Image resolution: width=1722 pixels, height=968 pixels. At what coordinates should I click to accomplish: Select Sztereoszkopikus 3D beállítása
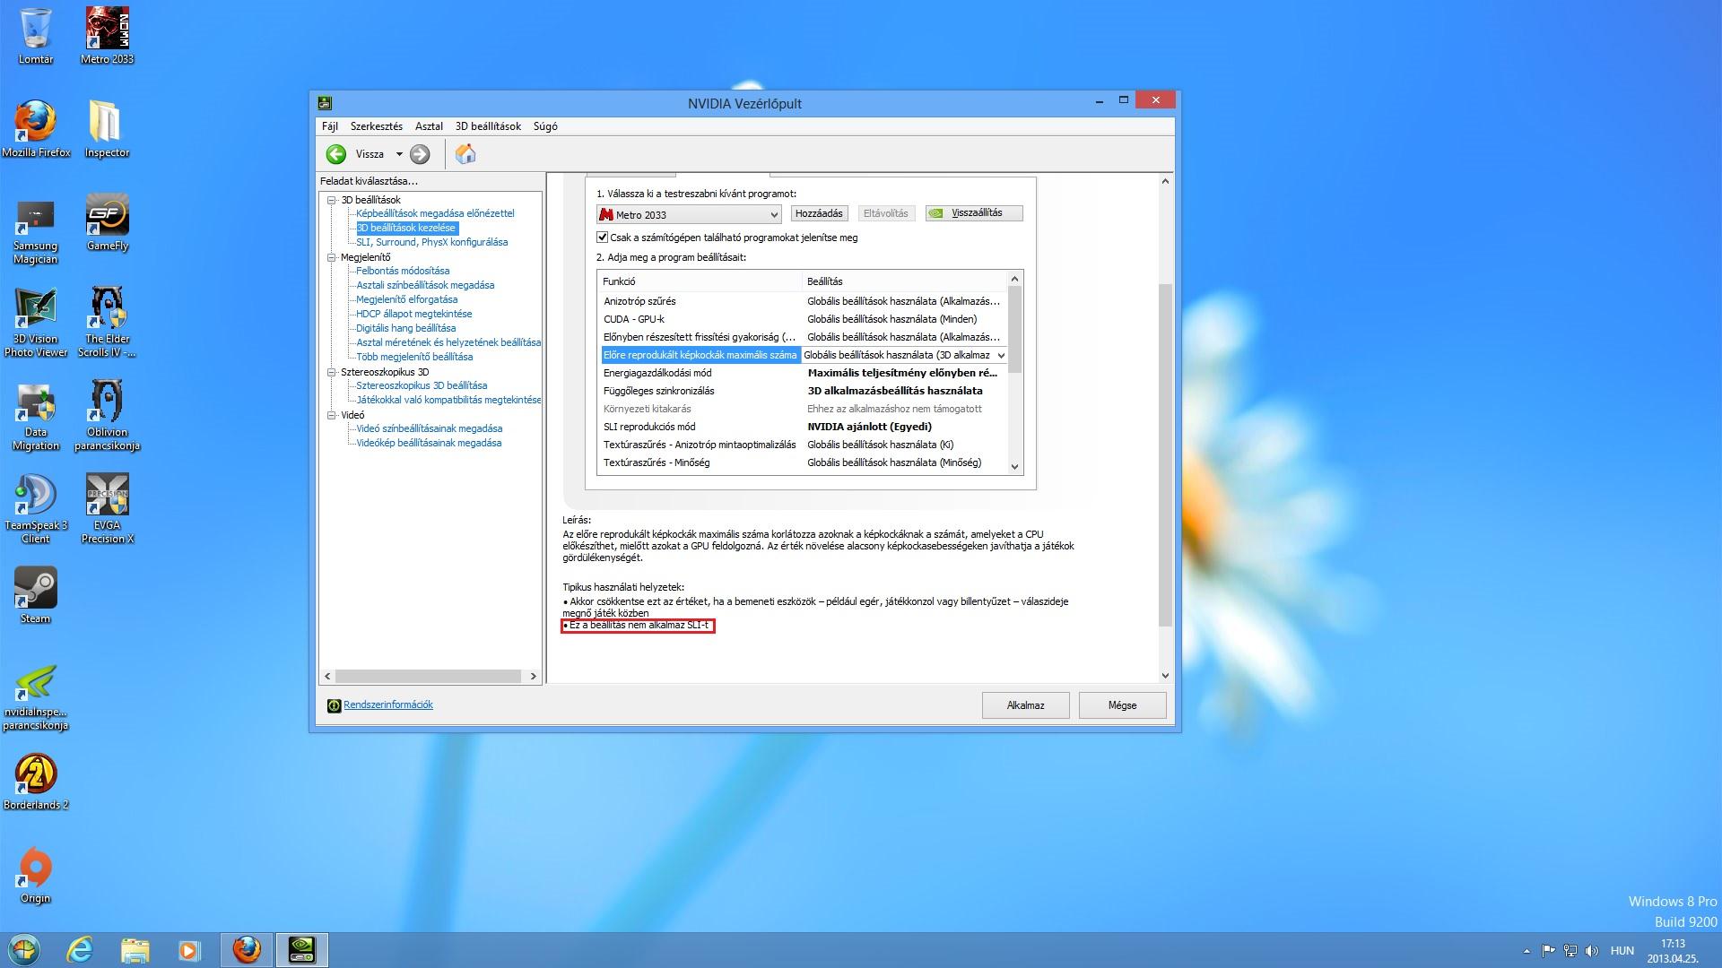[422, 385]
